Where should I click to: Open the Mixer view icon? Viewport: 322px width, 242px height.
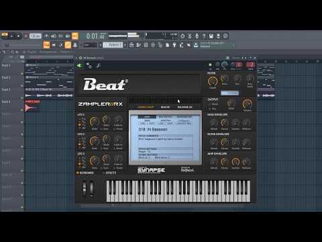click(x=153, y=45)
